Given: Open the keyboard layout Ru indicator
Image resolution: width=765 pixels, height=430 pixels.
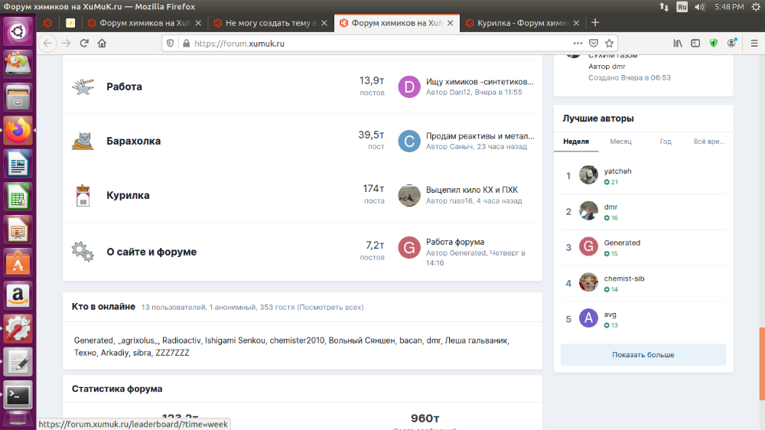Looking at the screenshot, I should [x=682, y=6].
